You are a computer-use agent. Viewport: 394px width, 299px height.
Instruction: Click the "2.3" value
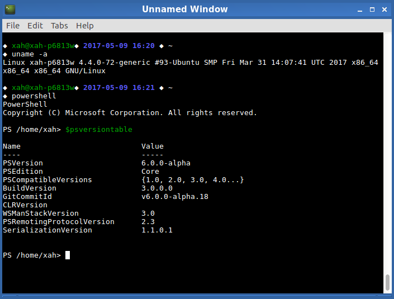148,222
